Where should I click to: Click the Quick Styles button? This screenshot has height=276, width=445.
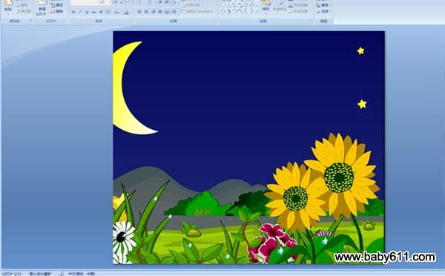click(x=280, y=6)
